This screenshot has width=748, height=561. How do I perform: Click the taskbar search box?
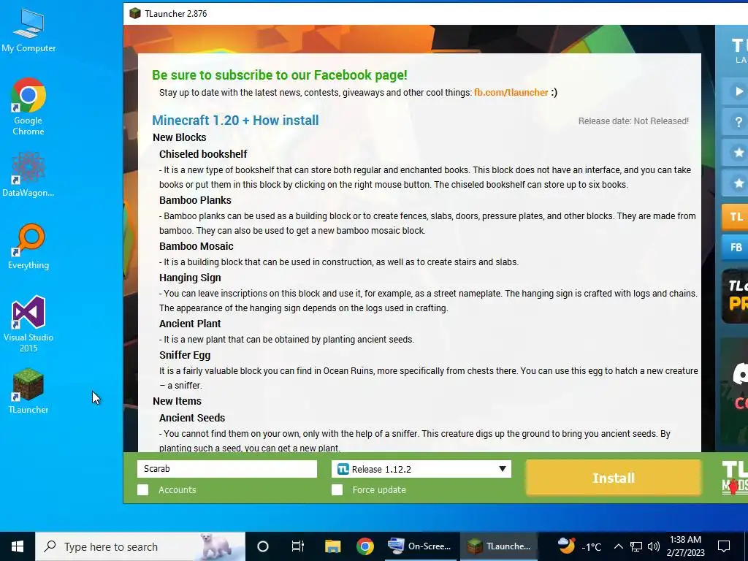[x=140, y=546]
